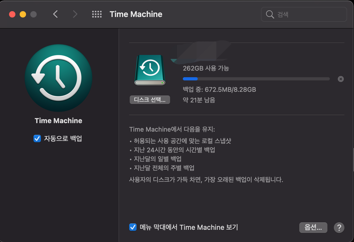Screen dimensions: 354x242
Task: Close the window with the red button
Action: pyautogui.click(x=12, y=14)
